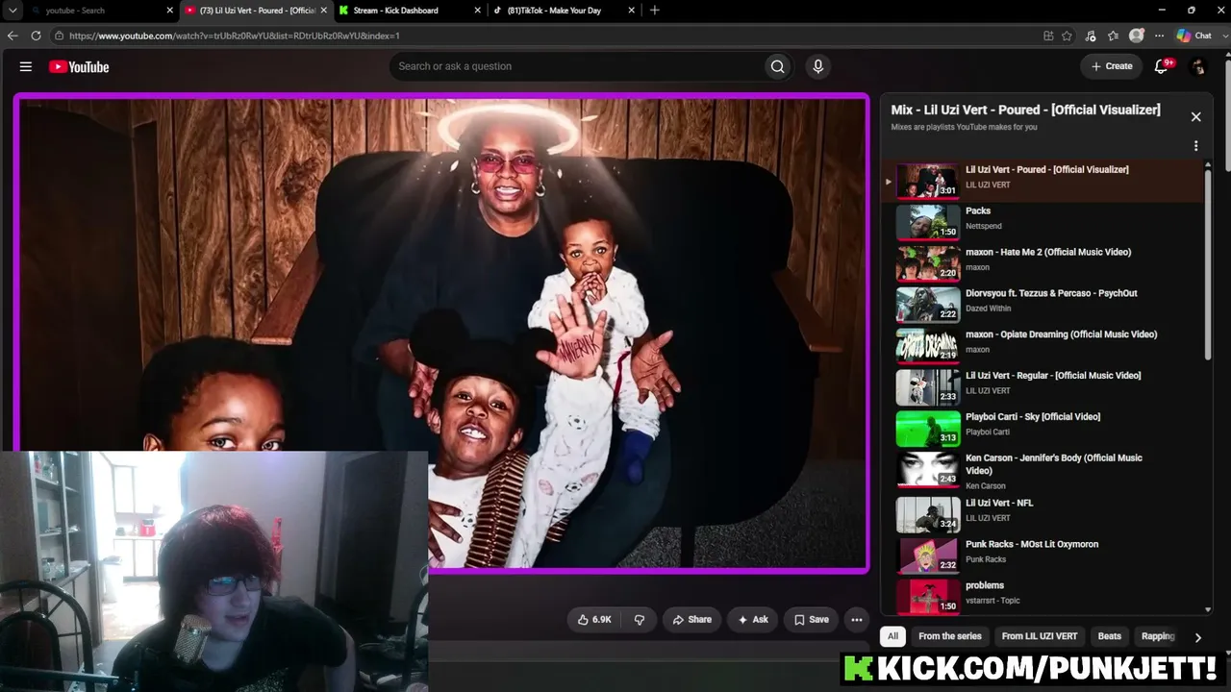Click the browser address bar URL
Viewport: 1231px width, 692px height.
coord(234,36)
